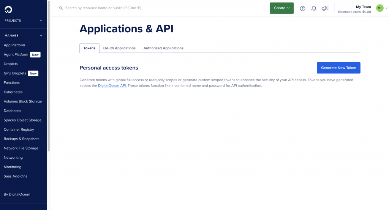Switch to the OAuth Applications tab

tap(119, 48)
